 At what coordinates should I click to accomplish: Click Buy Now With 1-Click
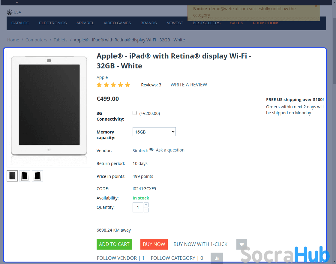pos(200,244)
